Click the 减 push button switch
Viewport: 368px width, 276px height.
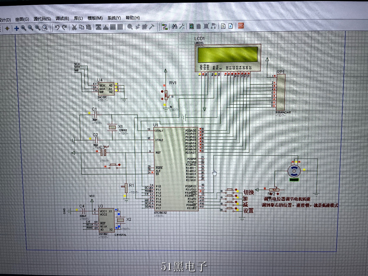tap(229, 203)
